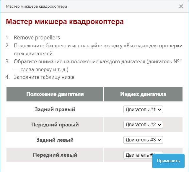The width and height of the screenshot is (189, 172).
Task: Close the quadcopter mixer wizard dialog
Action: tap(181, 6)
